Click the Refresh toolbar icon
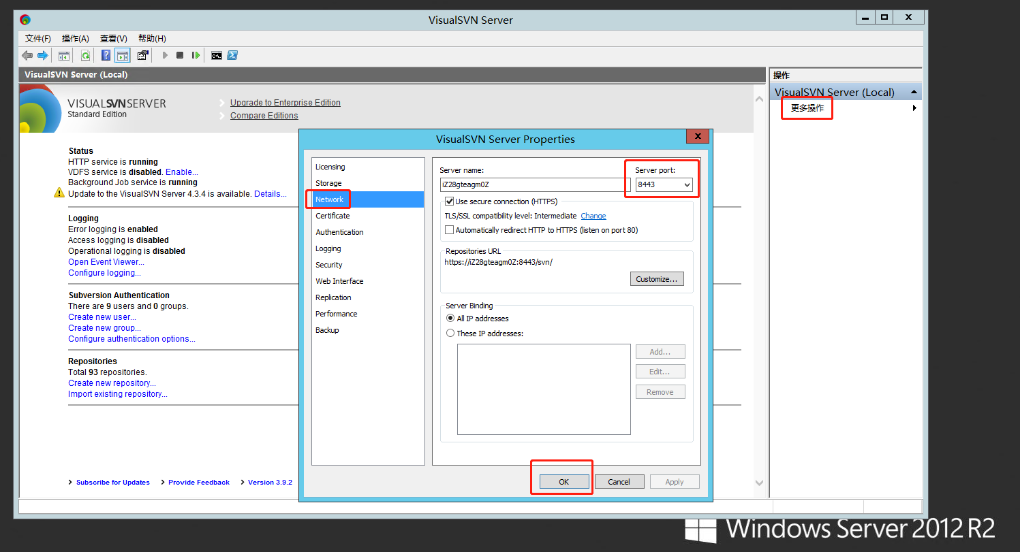This screenshot has width=1020, height=552. pyautogui.click(x=86, y=56)
